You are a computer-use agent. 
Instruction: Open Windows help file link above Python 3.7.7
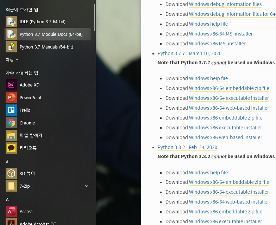pyautogui.click(x=208, y=24)
